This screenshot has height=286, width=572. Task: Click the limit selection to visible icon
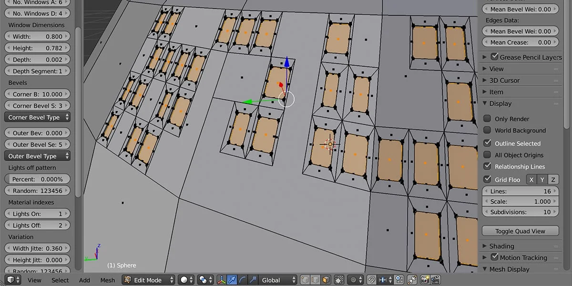pos(339,280)
